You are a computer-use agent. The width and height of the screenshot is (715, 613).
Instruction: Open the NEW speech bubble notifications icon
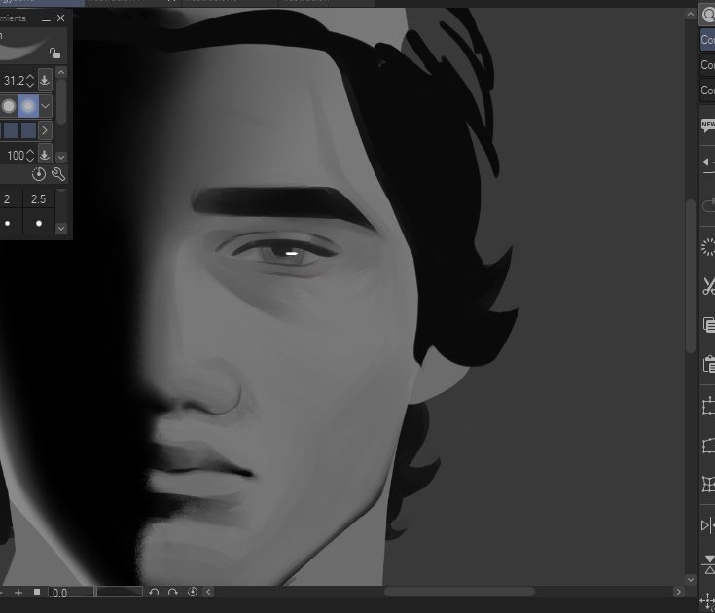[x=708, y=125]
